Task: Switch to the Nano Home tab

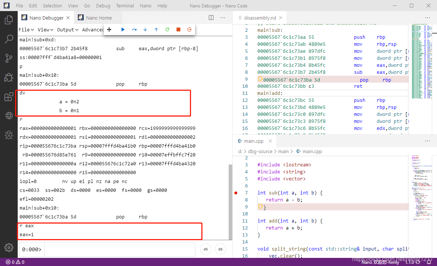Action: [x=95, y=18]
